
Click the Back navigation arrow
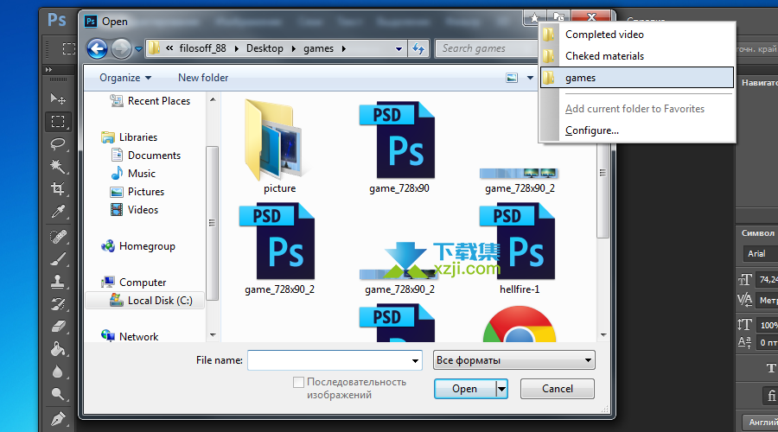97,48
